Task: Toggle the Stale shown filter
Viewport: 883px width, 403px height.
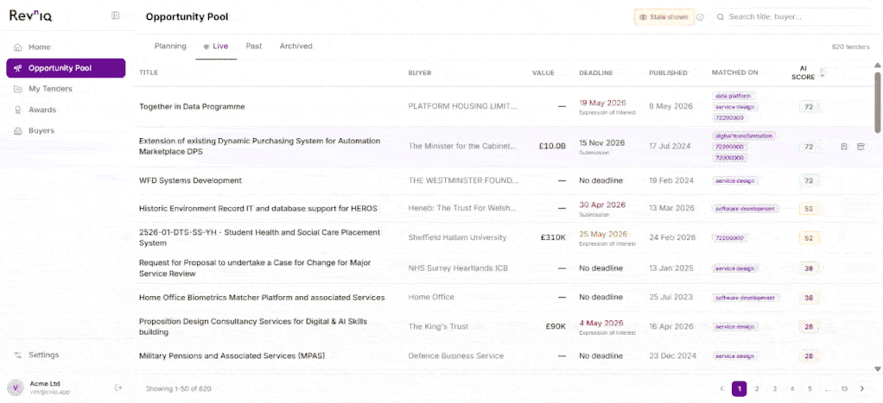Action: [x=664, y=17]
